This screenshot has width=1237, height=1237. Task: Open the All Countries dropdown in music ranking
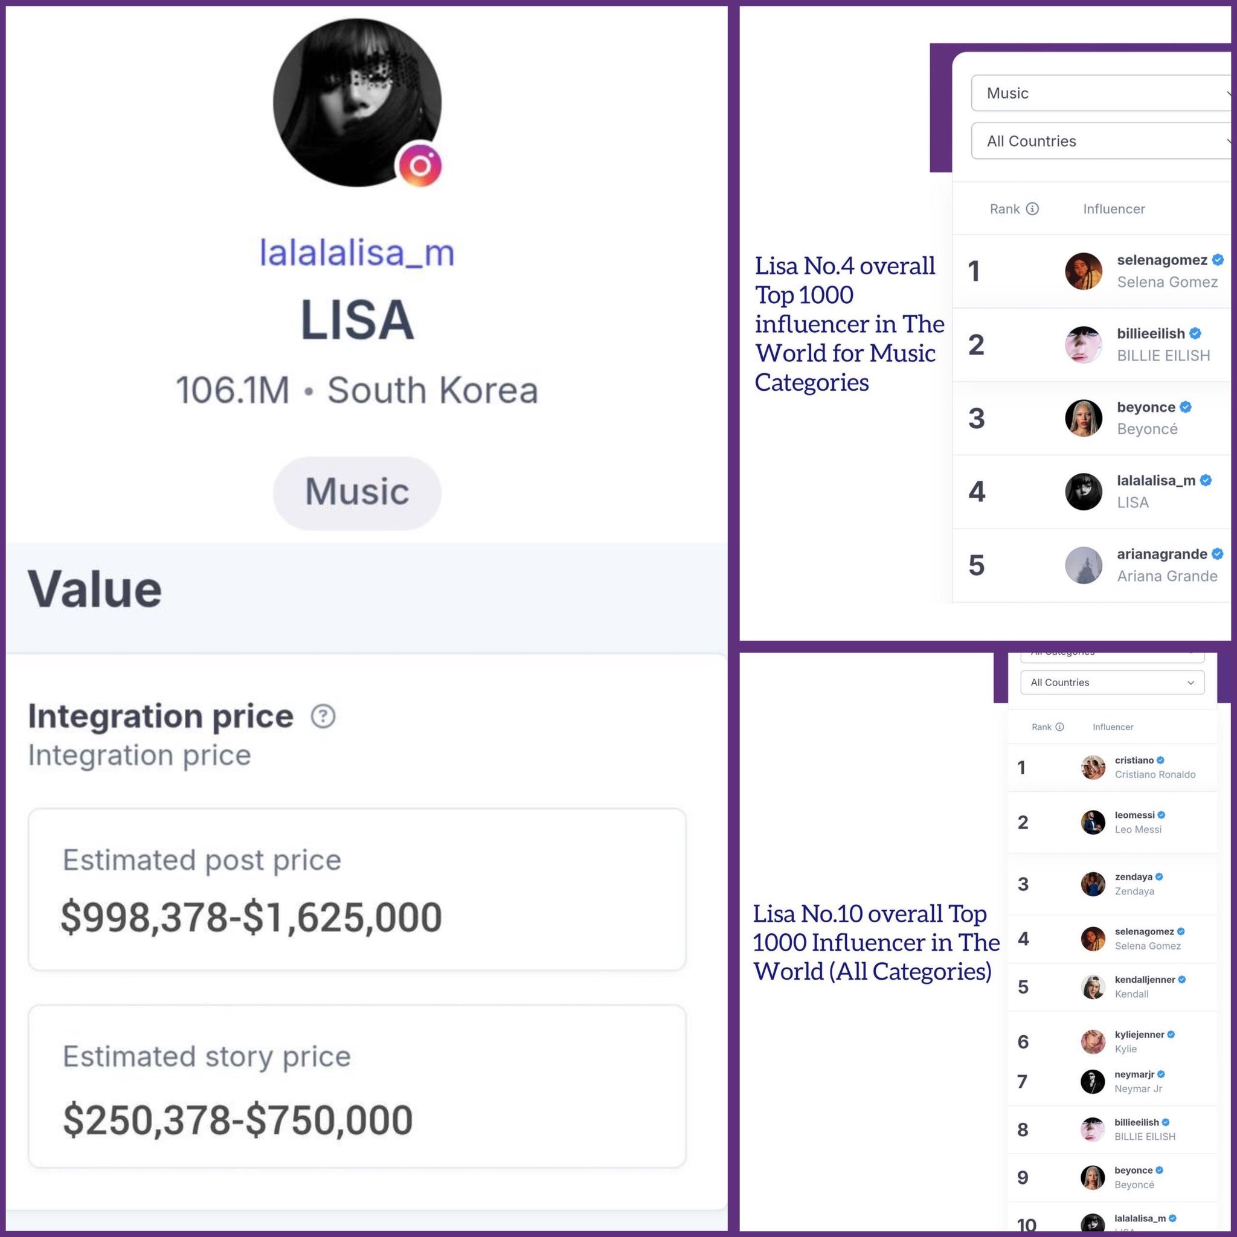point(1101,141)
